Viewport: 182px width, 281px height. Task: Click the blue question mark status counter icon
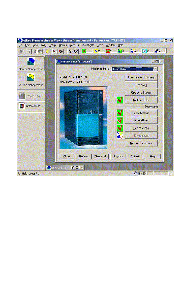point(145,51)
